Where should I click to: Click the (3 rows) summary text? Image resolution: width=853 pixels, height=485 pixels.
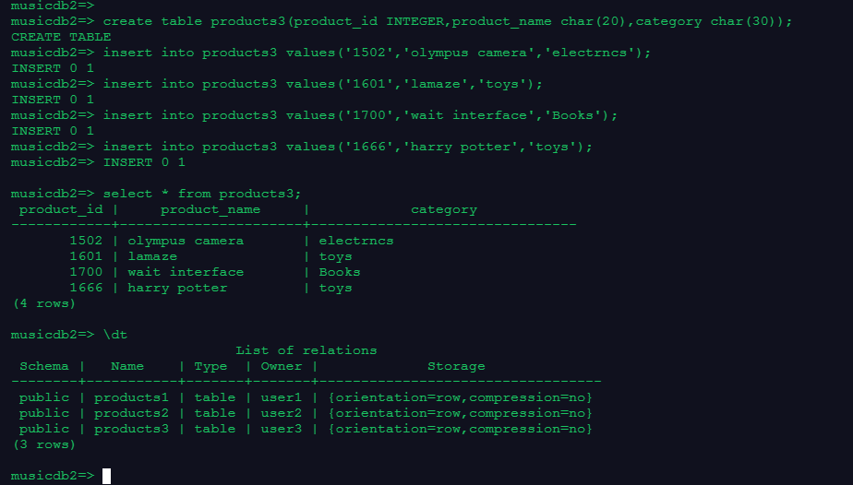click(x=44, y=444)
